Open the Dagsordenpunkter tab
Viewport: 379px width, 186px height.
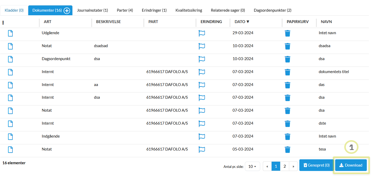pyautogui.click(x=273, y=10)
